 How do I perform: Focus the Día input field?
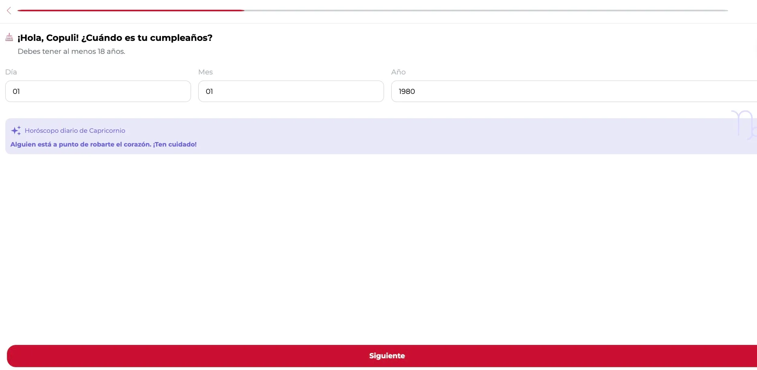[98, 91]
